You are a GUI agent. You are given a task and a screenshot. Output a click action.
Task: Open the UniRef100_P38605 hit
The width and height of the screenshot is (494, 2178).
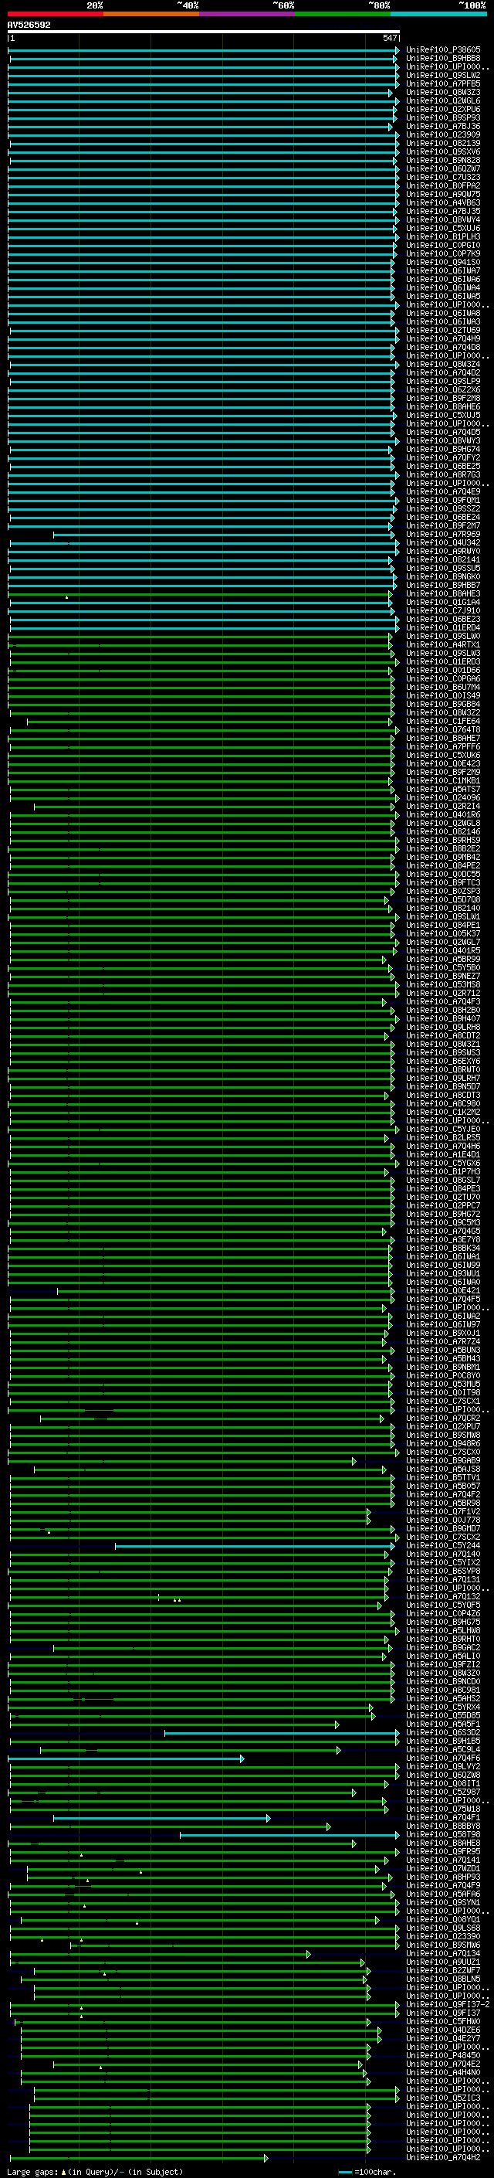(443, 50)
